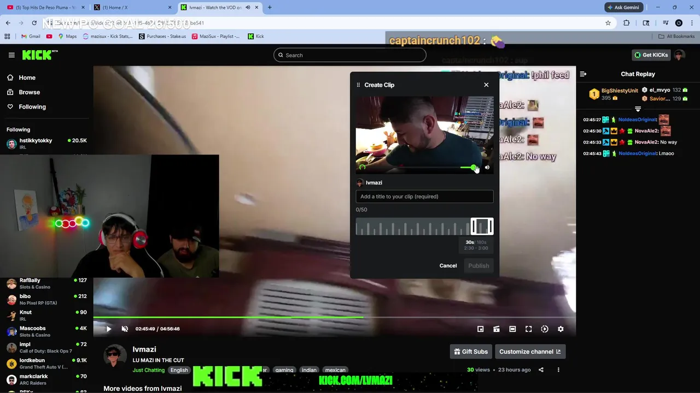Open Knut's IRL channel
Screen dimensions: 700x393
pos(46,315)
